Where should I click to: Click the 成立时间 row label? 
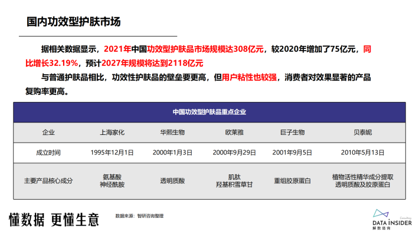coord(48,153)
